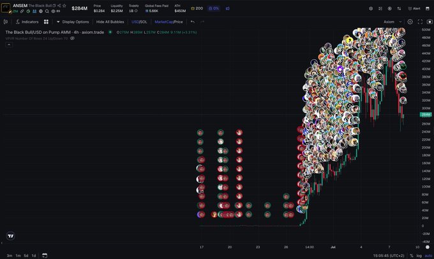Switch chart denomination to SOL

point(144,22)
